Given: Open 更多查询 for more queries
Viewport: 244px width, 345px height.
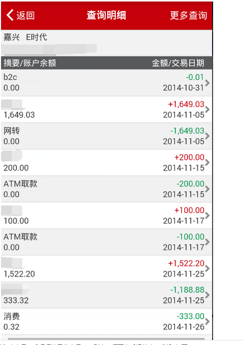Looking at the screenshot, I should (188, 15).
